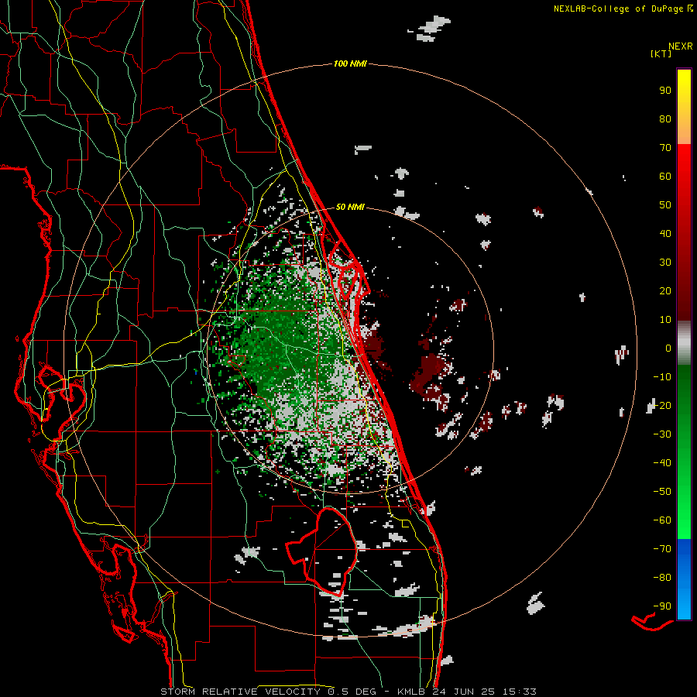697x697 pixels.
Task: Click the gray zero-velocity band of color bar
Action: coord(684,343)
